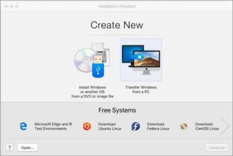Click the Fedora logo icon
Viewport: 233px width, 156px height.
(x=135, y=126)
